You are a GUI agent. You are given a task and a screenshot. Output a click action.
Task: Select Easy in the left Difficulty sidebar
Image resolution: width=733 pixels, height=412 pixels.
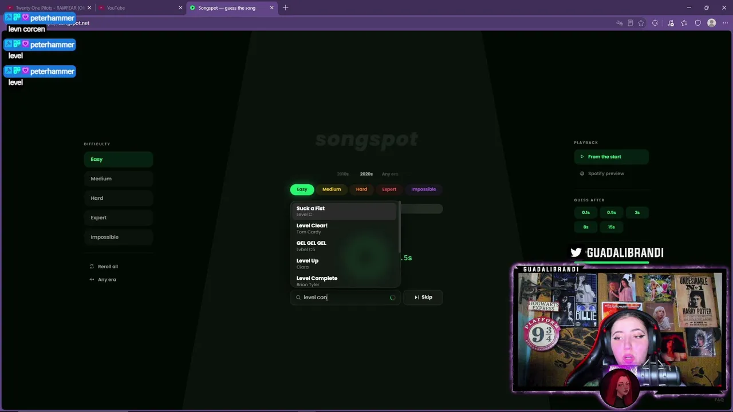[x=119, y=159]
